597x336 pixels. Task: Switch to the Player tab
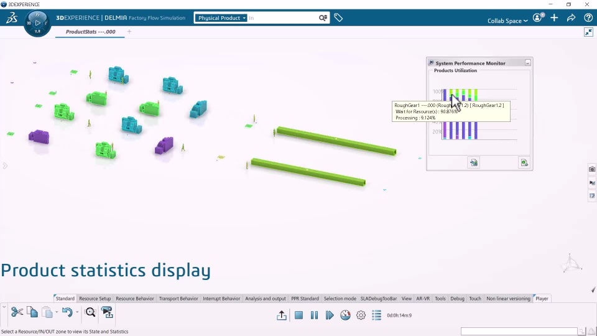[x=542, y=299]
